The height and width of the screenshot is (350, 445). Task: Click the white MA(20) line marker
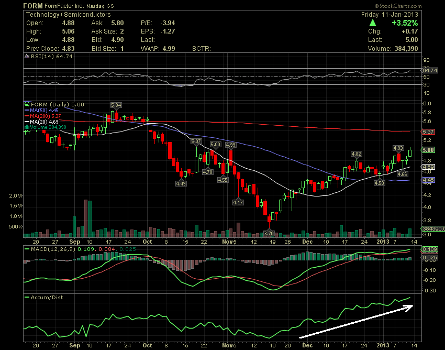(x=27, y=122)
